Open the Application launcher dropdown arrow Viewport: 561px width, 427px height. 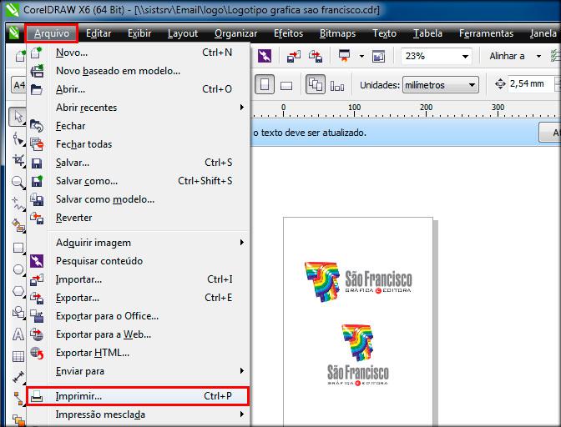(361, 56)
